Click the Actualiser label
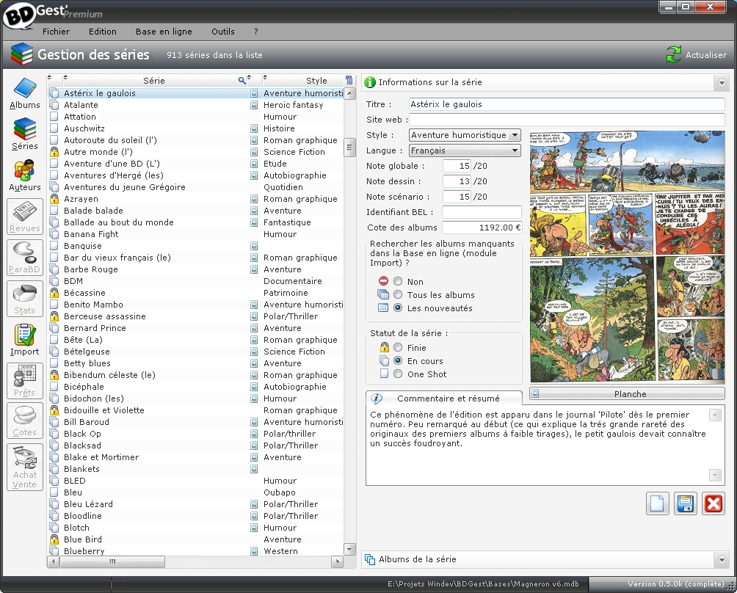 705,55
